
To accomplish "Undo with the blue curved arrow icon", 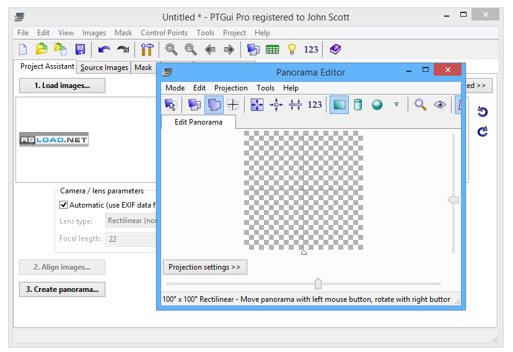I will tap(104, 50).
